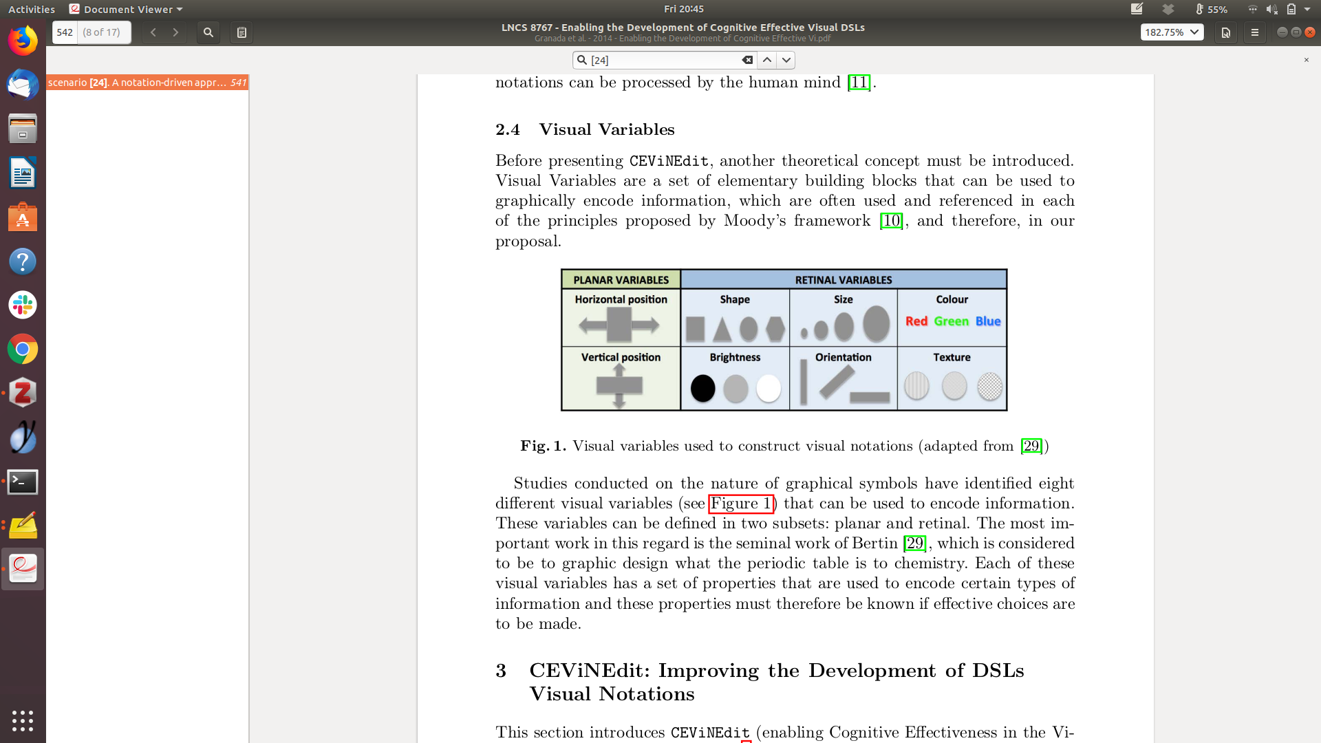
Task: Toggle the find search toolbar icon
Action: (x=208, y=32)
